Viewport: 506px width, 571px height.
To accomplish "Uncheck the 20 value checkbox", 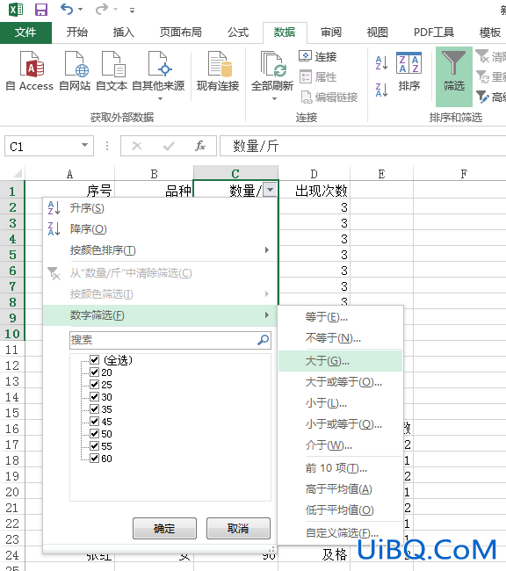I will (94, 372).
